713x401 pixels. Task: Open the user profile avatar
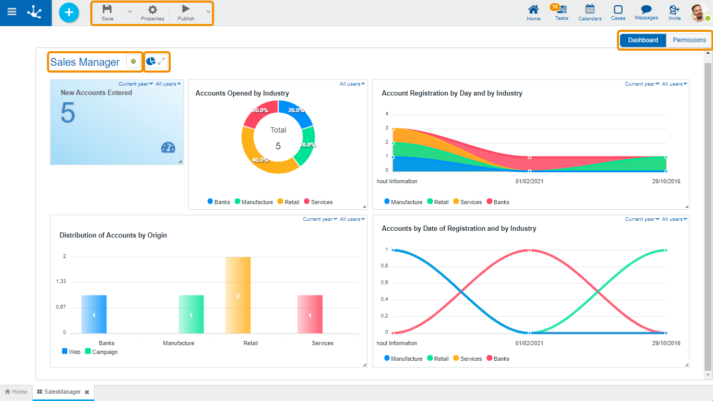pos(699,13)
